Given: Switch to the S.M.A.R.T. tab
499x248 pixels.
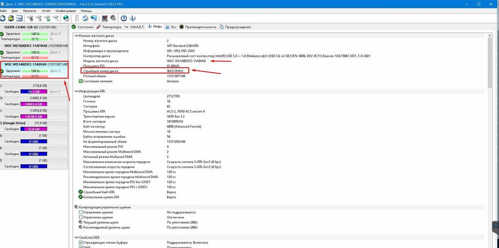Looking at the screenshot, I should 135,27.
